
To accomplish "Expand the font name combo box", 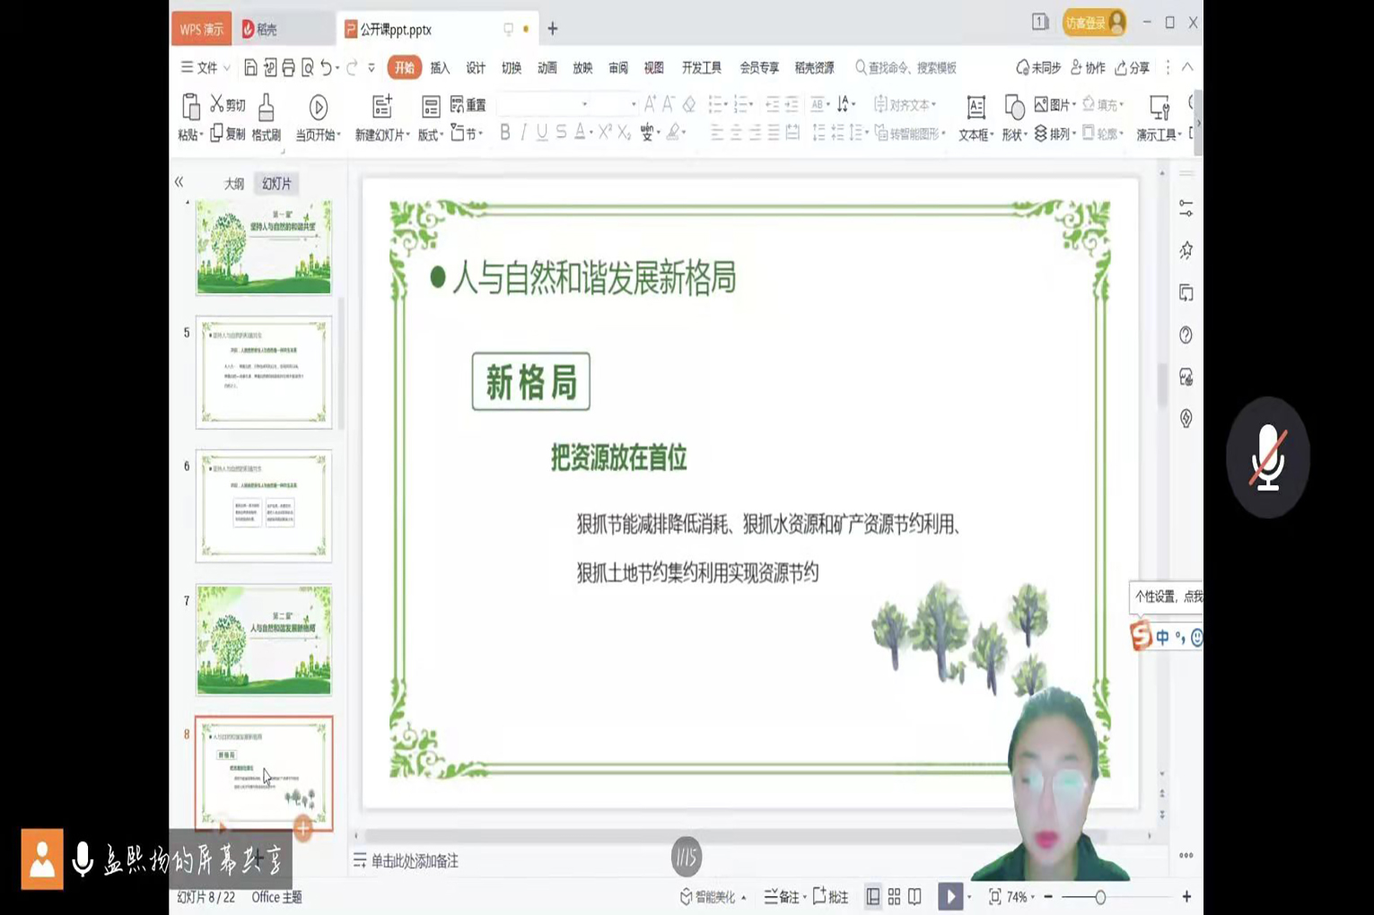I will (x=584, y=105).
